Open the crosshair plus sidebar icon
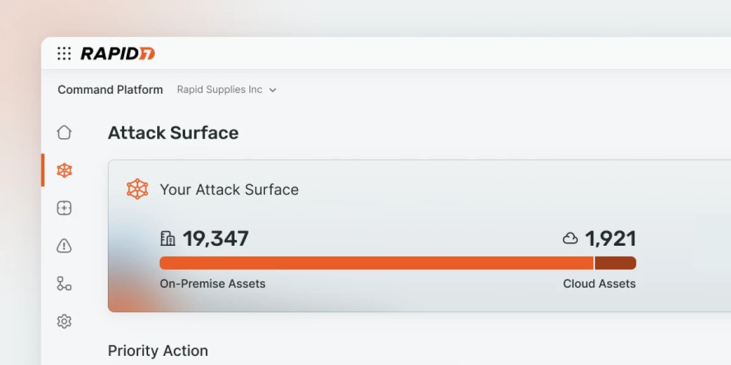Viewport: 731px width, 365px height. tap(64, 208)
